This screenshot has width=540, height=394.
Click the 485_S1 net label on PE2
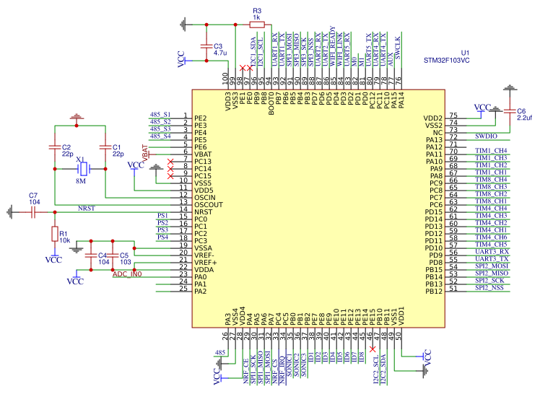pyautogui.click(x=160, y=115)
